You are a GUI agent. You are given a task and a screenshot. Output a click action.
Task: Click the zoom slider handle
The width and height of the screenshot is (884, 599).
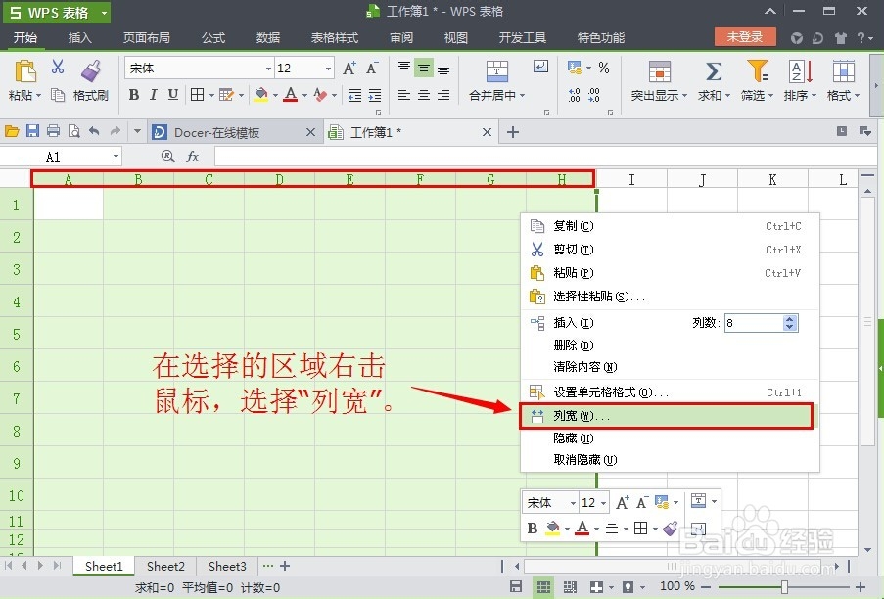pos(784,586)
